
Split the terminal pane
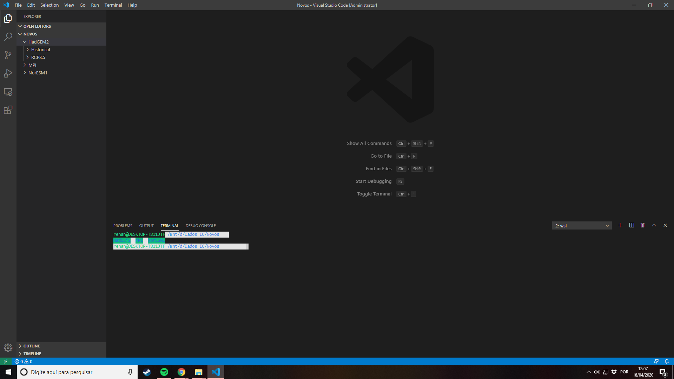632,225
